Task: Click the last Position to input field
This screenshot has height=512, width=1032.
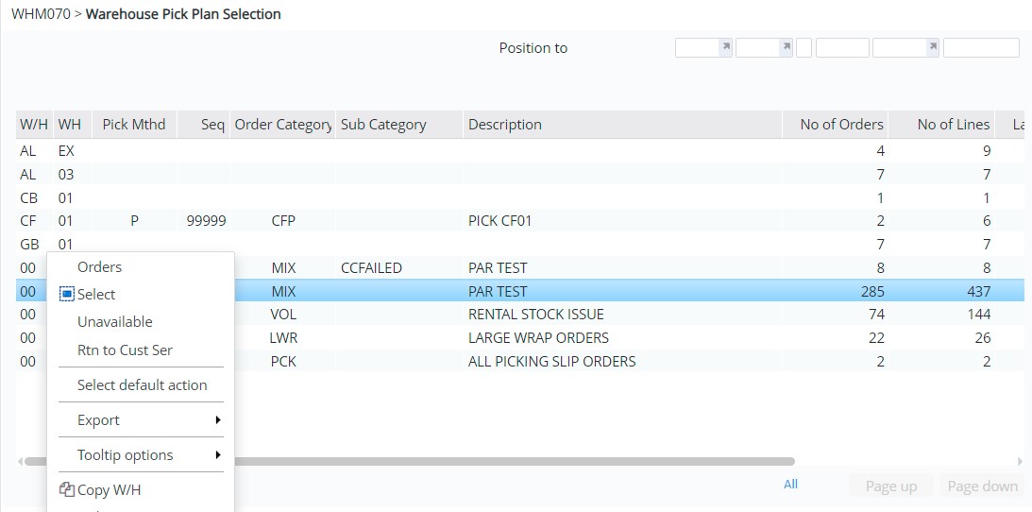Action: [x=981, y=47]
